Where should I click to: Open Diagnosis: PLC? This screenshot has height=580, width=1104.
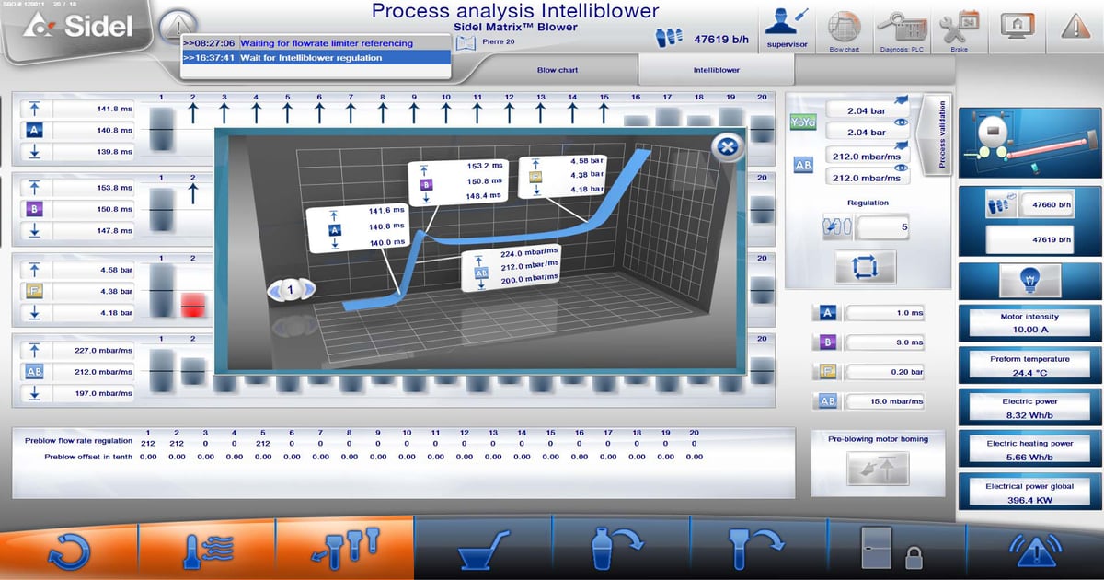(902, 29)
